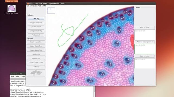Click the Create result button

tap(36, 27)
